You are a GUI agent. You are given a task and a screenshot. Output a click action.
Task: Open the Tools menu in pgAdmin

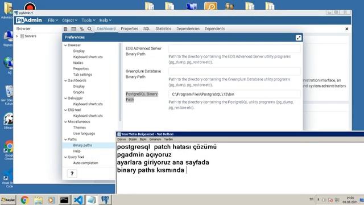click(88, 20)
